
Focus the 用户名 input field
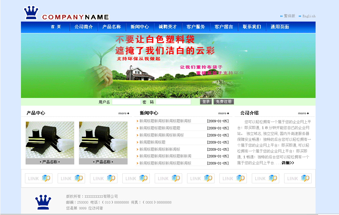pyautogui.click(x=126, y=102)
